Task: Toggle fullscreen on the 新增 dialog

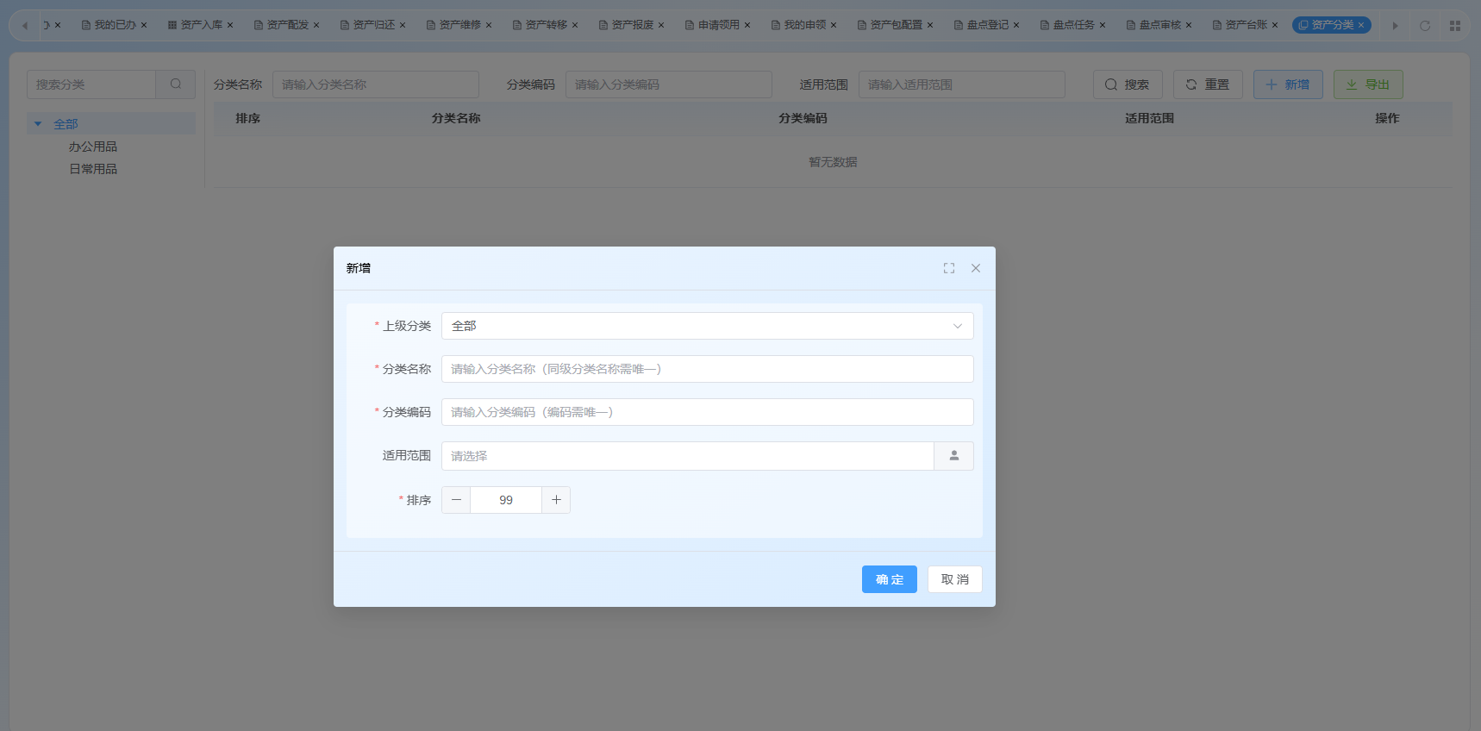Action: pos(949,268)
